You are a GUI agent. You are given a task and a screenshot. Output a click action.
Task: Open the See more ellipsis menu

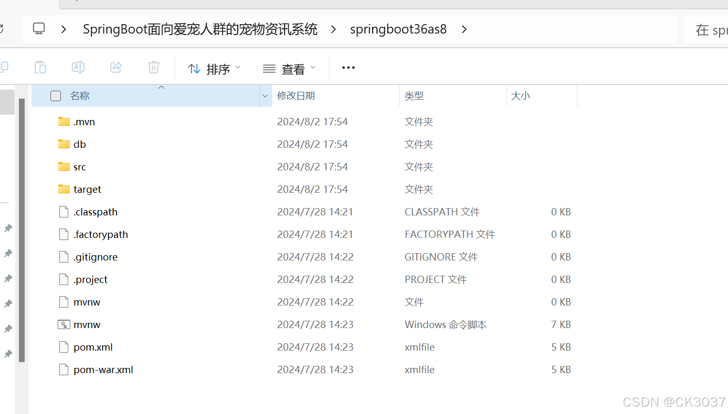click(348, 68)
